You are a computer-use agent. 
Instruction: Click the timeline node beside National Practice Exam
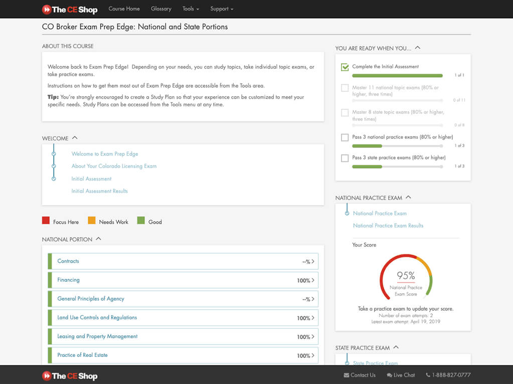(x=347, y=213)
